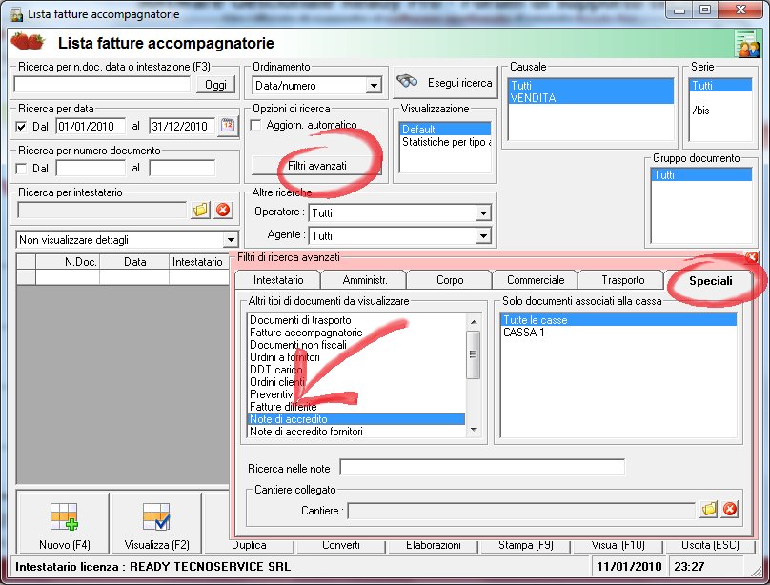The height and width of the screenshot is (585, 770).
Task: Select Documenti non fiscali in list
Action: (356, 345)
